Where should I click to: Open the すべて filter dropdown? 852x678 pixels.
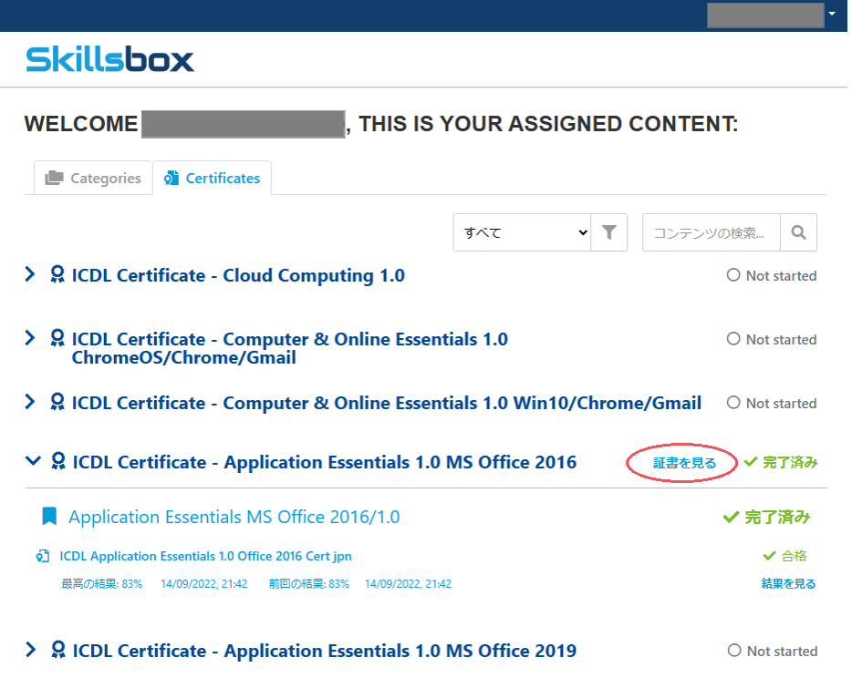[x=522, y=232]
